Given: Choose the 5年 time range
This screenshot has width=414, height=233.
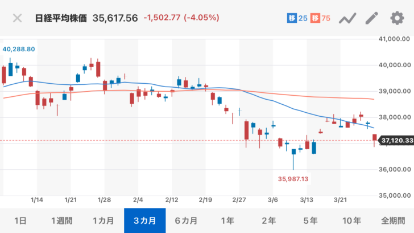Looking at the screenshot, I should click(310, 220).
